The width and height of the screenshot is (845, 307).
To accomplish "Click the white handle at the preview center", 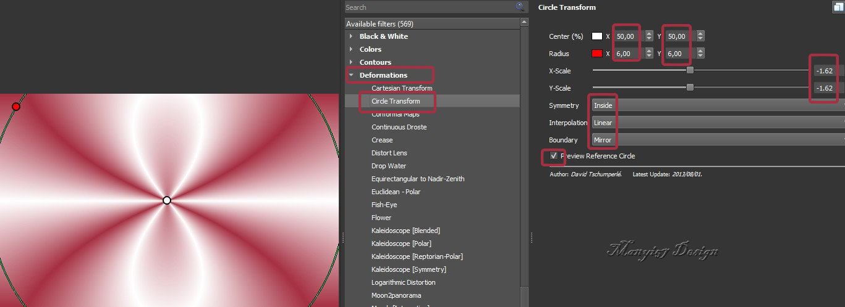I will pos(166,200).
